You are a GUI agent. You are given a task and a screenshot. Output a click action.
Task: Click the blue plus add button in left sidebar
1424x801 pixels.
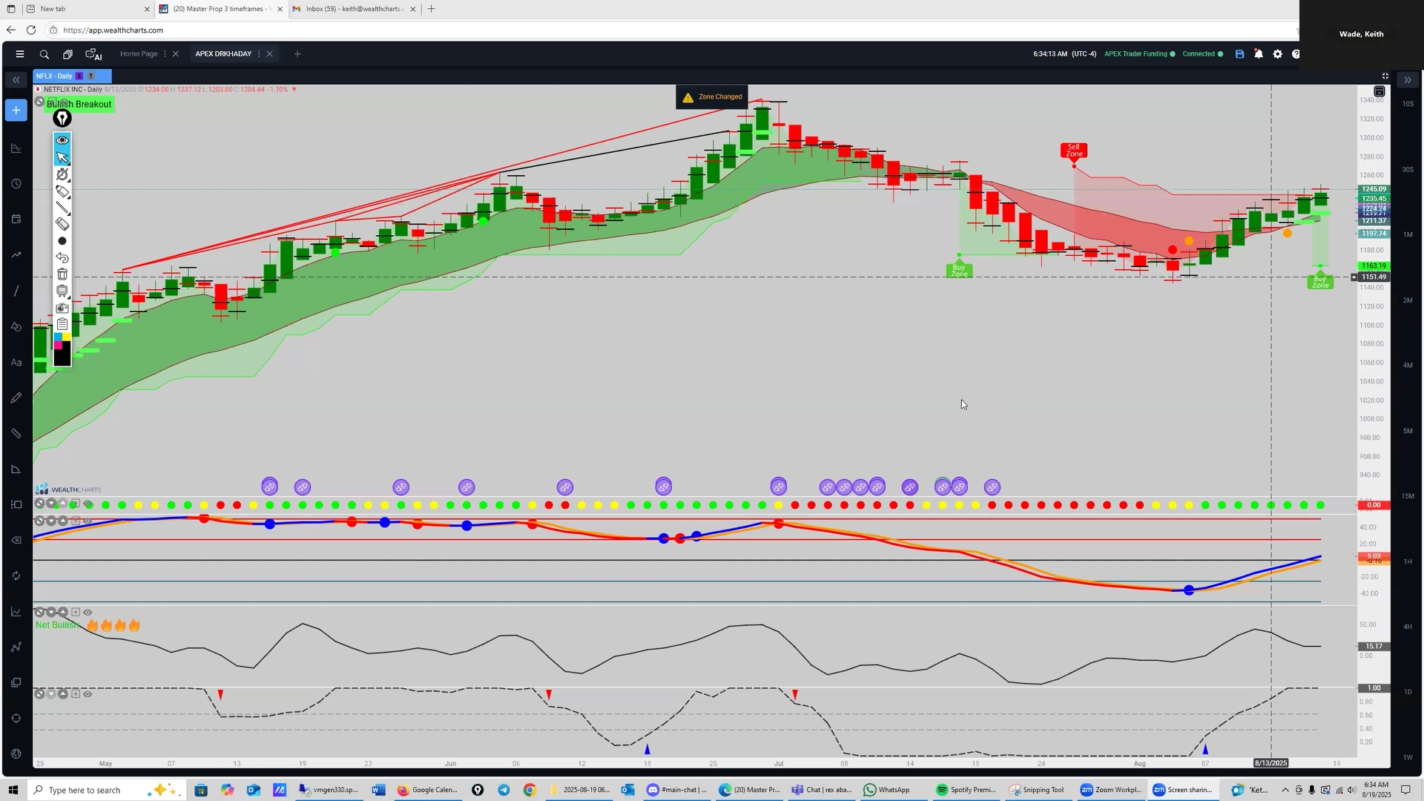tap(16, 111)
